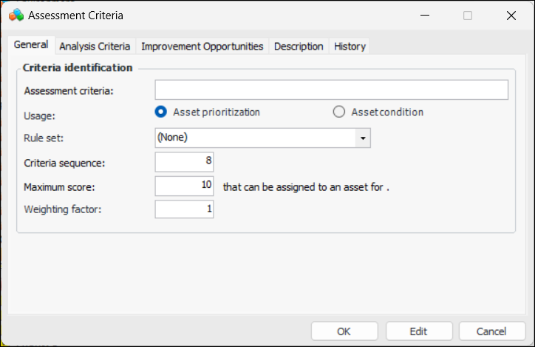Go to Improvement Opportunities tab
The width and height of the screenshot is (535, 347).
coord(202,46)
